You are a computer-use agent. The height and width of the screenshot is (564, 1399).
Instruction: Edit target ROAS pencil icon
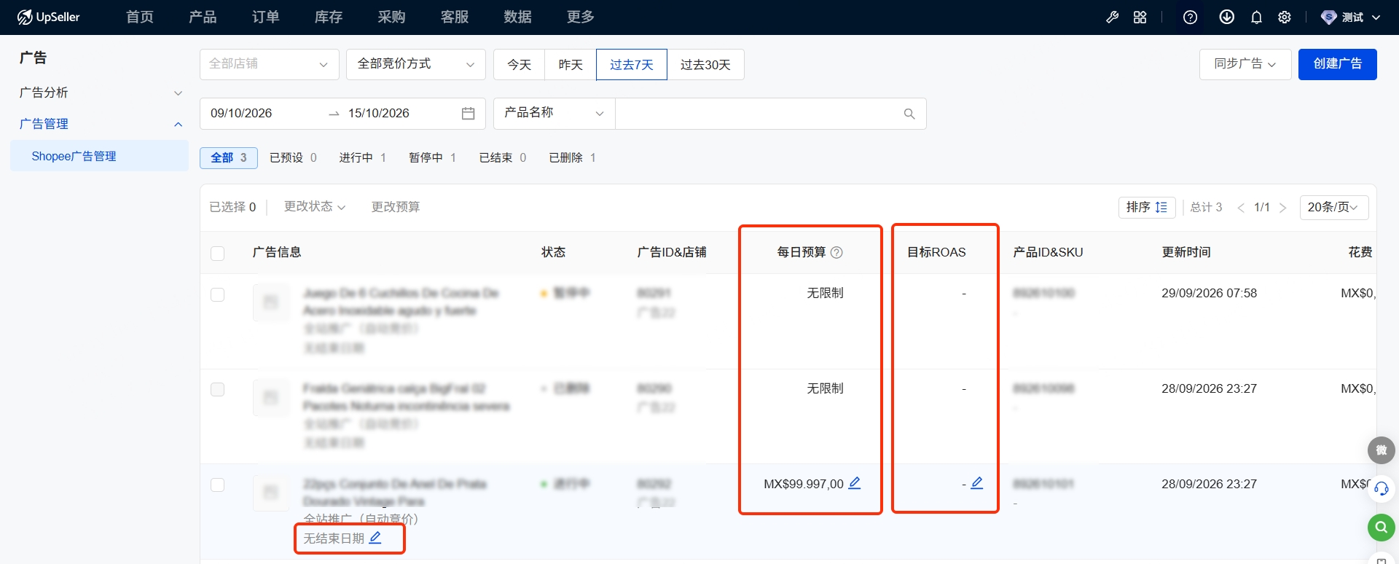coord(977,483)
